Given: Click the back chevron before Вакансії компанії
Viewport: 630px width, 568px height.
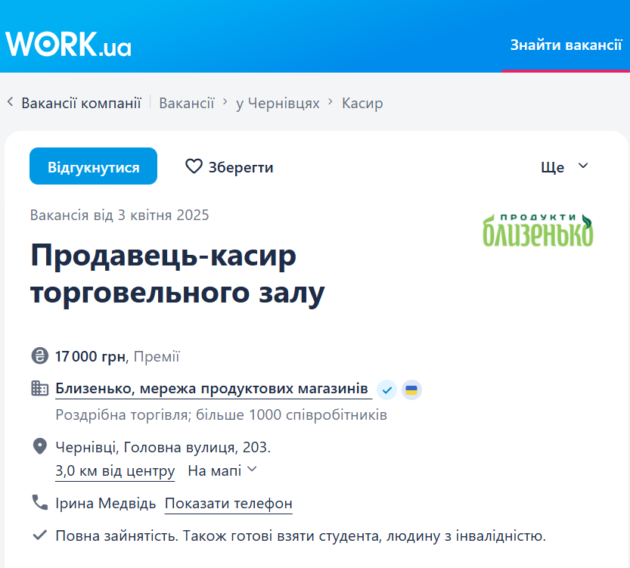Looking at the screenshot, I should tap(11, 102).
